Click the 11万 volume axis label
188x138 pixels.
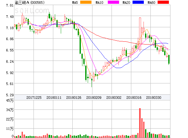coord(10,129)
